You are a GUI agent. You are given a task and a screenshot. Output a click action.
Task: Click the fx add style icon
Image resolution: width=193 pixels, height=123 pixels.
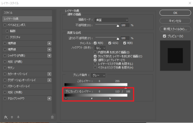[x=6, y=117]
